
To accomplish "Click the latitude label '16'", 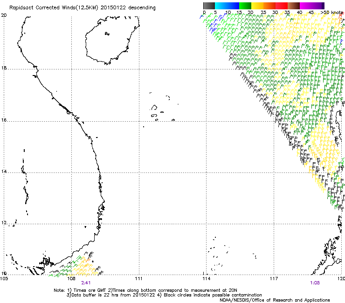I will 4,120.
